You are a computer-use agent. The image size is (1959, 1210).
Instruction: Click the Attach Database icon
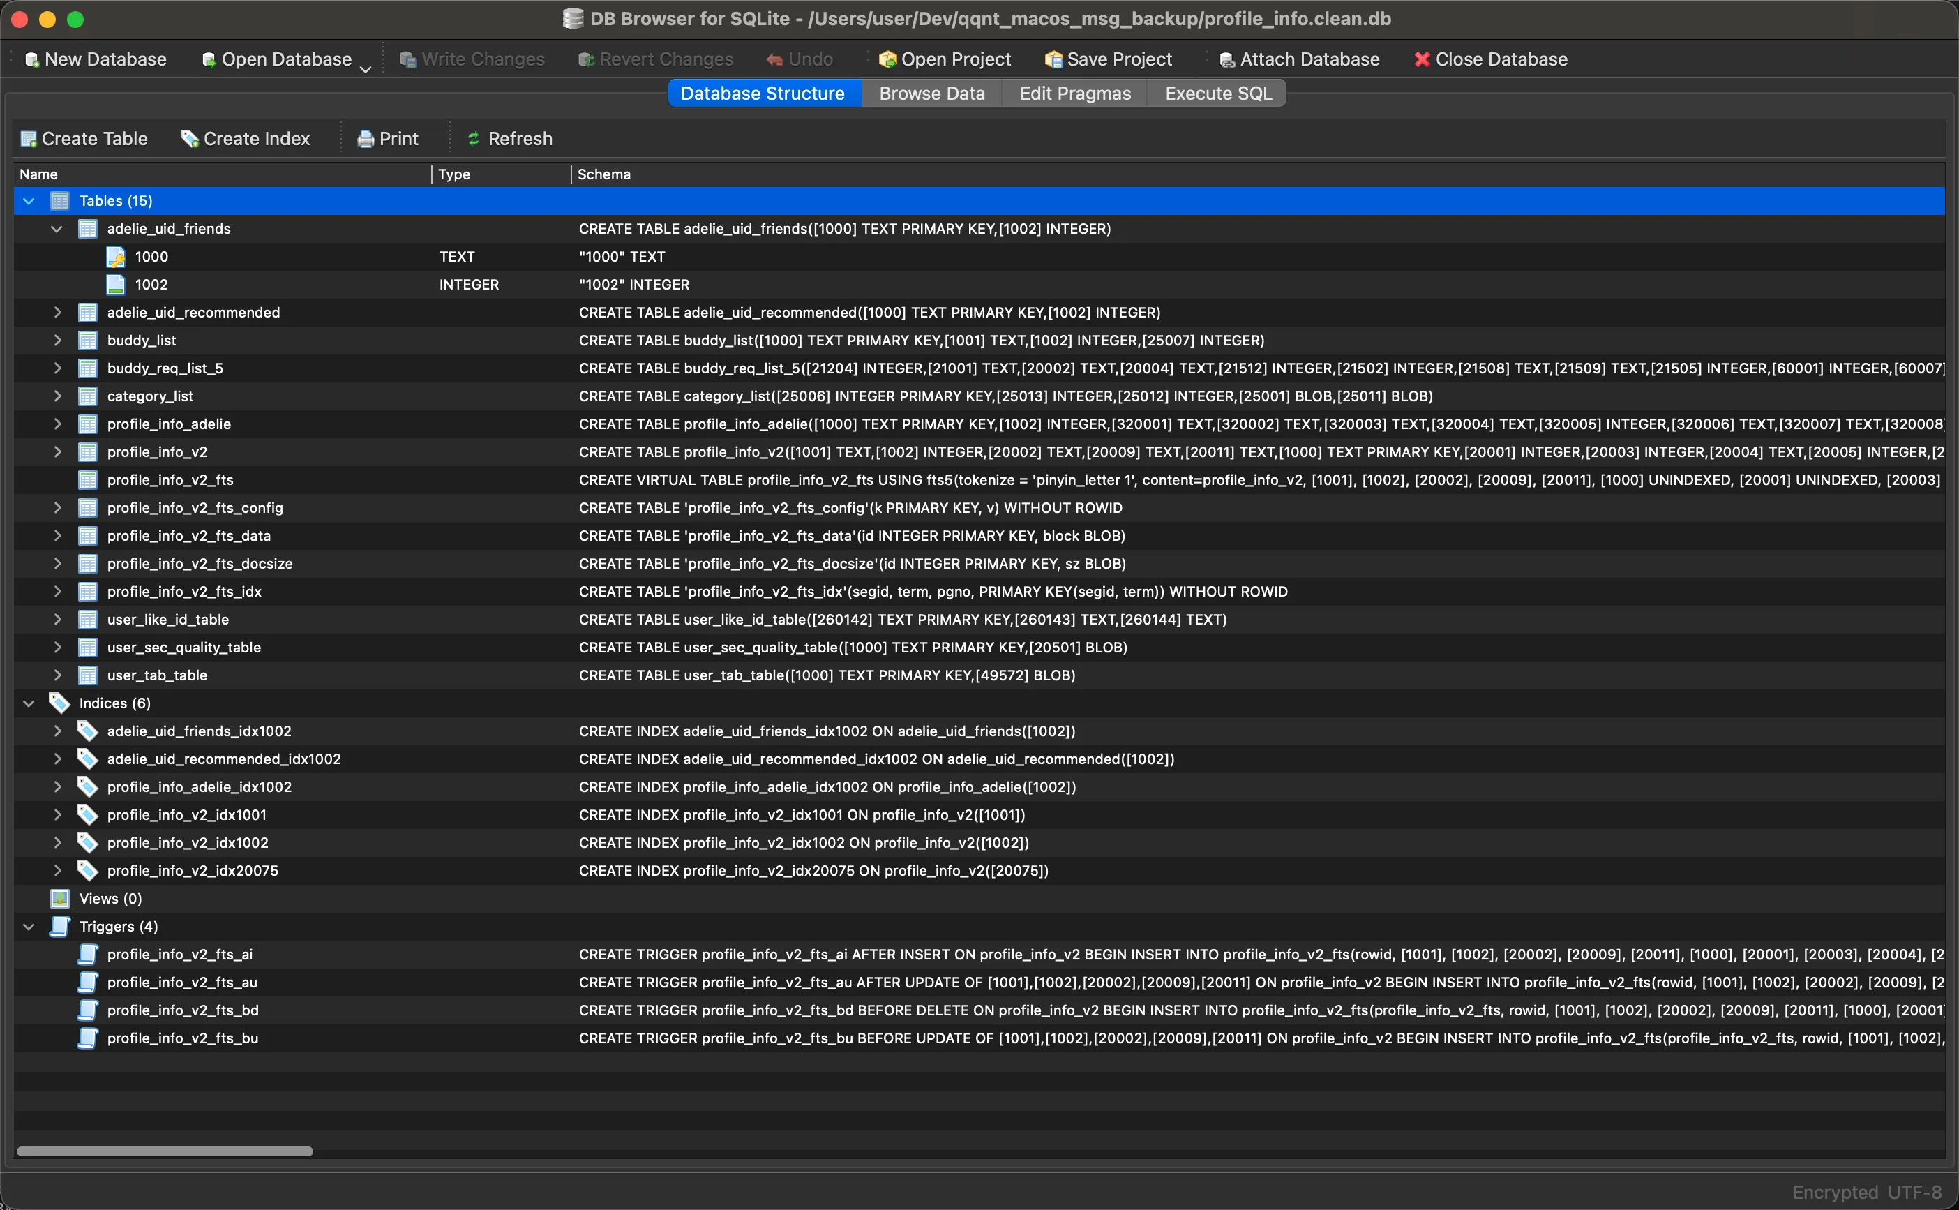1227,60
